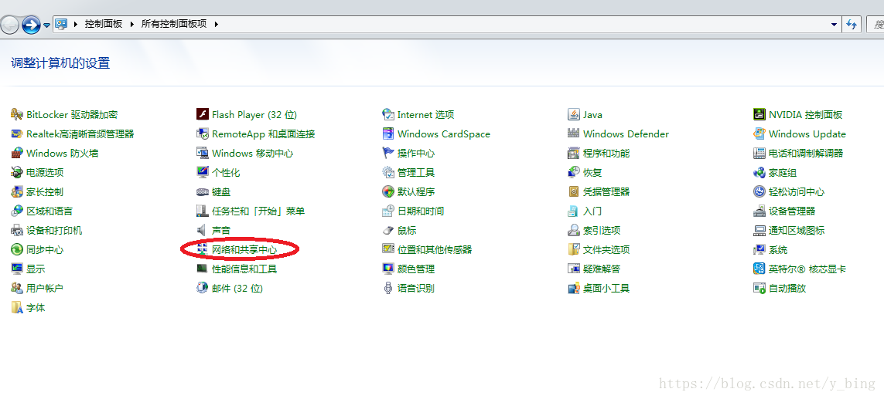Click the 性能信息和工具 link
Viewport: 884px width, 399px height.
[244, 269]
